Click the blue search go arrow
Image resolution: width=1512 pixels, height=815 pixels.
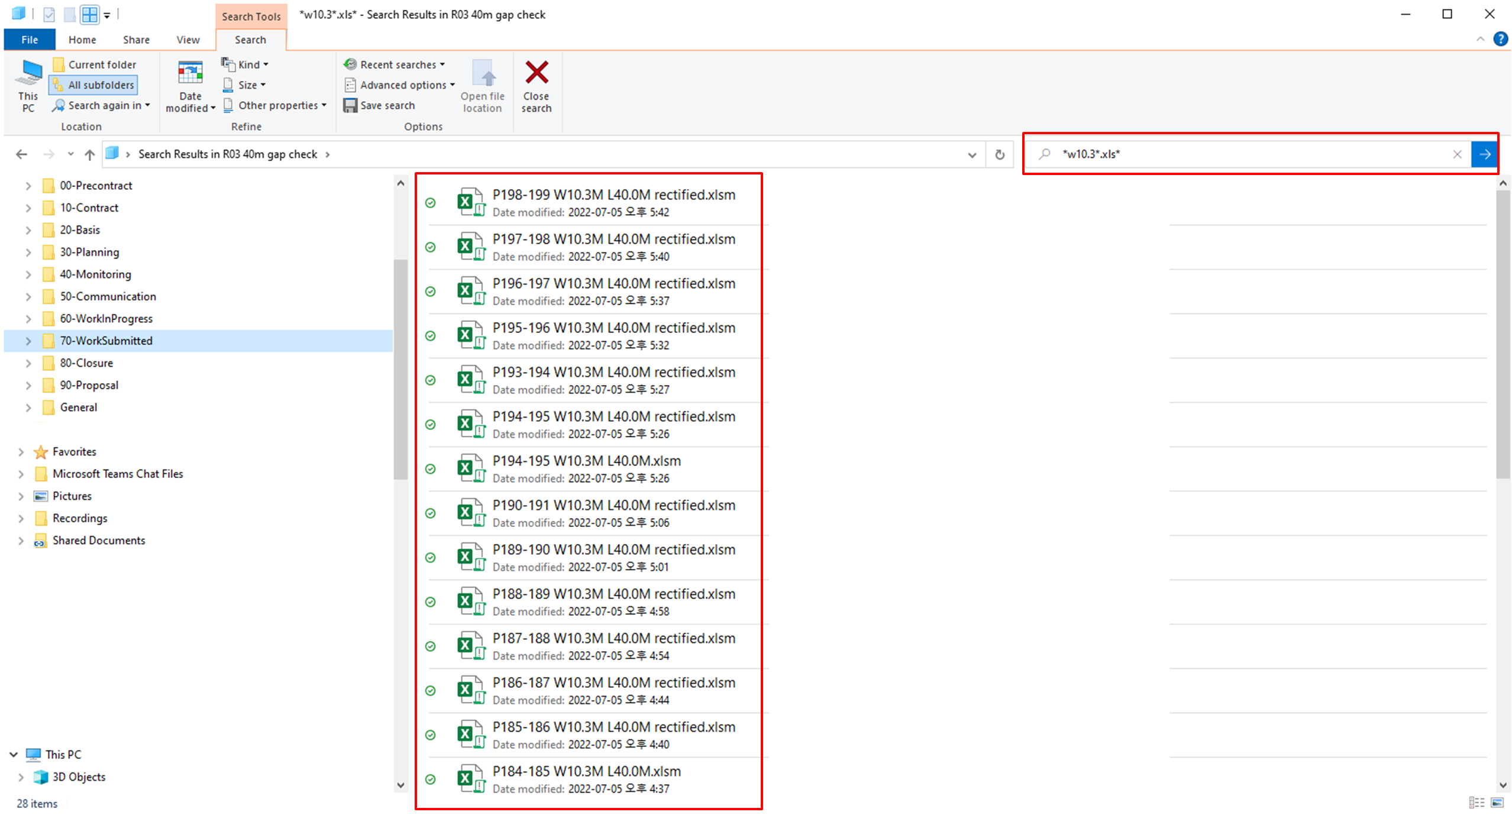point(1485,154)
